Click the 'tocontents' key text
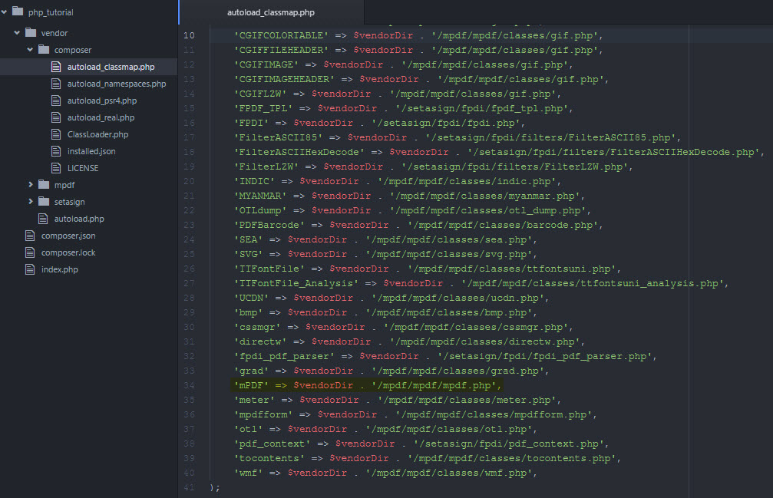773x498 pixels. point(269,458)
